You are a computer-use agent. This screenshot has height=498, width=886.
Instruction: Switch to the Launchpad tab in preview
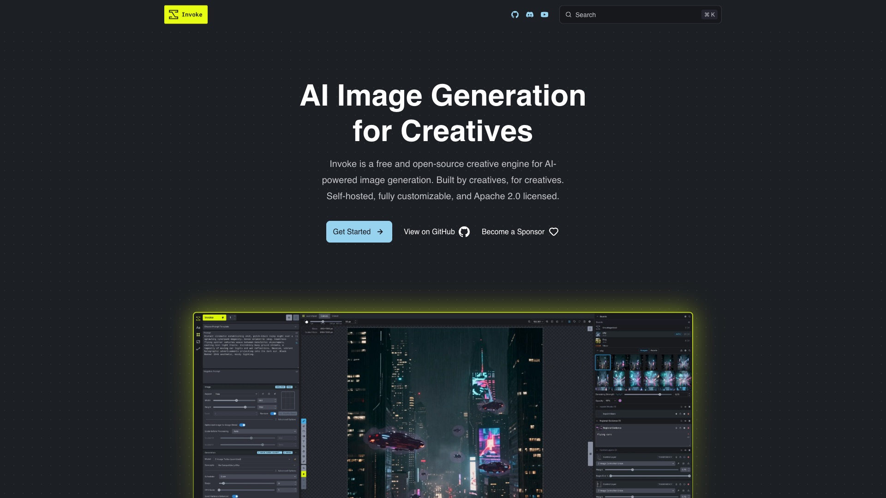311,316
